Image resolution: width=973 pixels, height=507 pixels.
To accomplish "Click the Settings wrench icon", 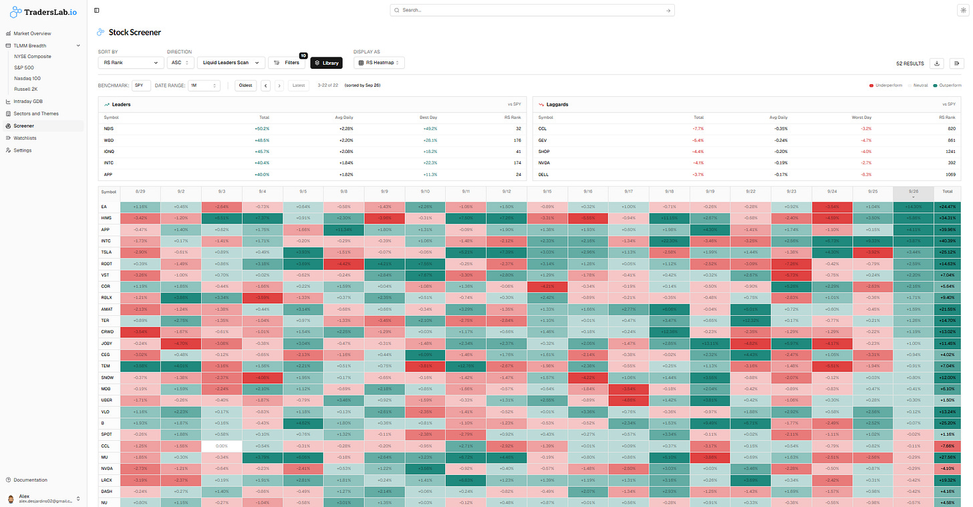I will point(8,150).
